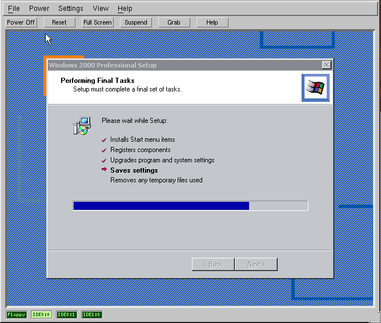Open the View menu
Screen dimensions: 381x323
point(101,9)
